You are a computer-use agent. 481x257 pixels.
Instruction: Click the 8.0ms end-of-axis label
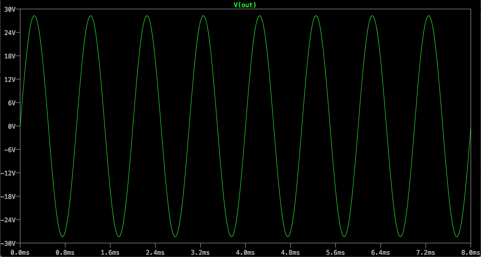[x=471, y=253]
